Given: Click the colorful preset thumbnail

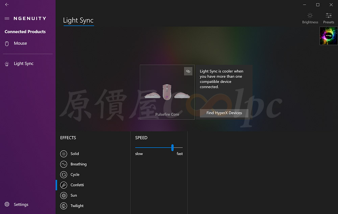Looking at the screenshot, I should tap(329, 36).
